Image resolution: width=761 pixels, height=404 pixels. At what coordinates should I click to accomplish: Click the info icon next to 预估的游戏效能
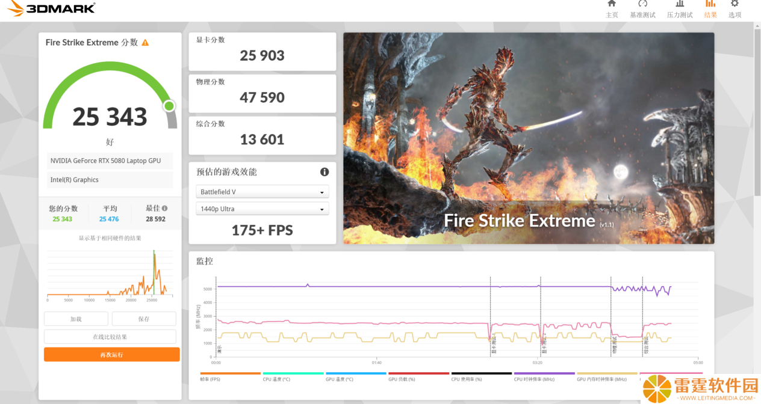(x=325, y=172)
